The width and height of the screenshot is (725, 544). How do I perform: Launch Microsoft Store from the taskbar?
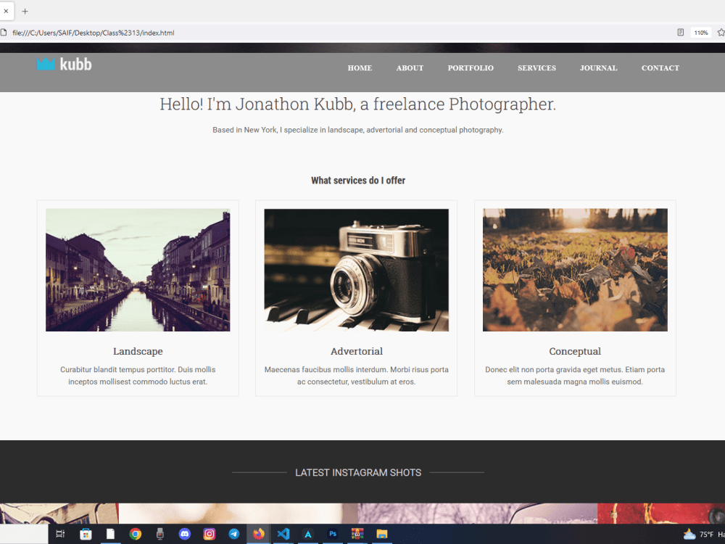[x=86, y=534]
